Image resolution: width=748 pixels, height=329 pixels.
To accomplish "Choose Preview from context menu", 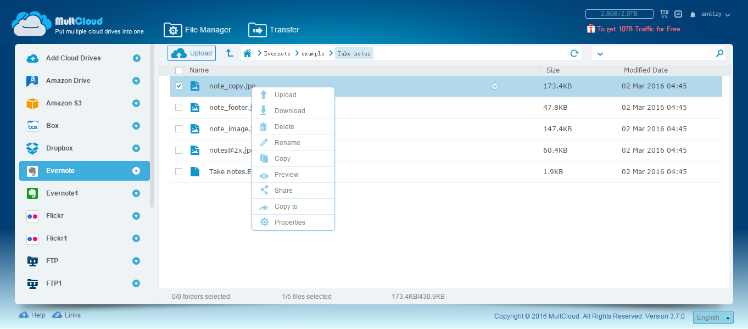I will pos(293,175).
